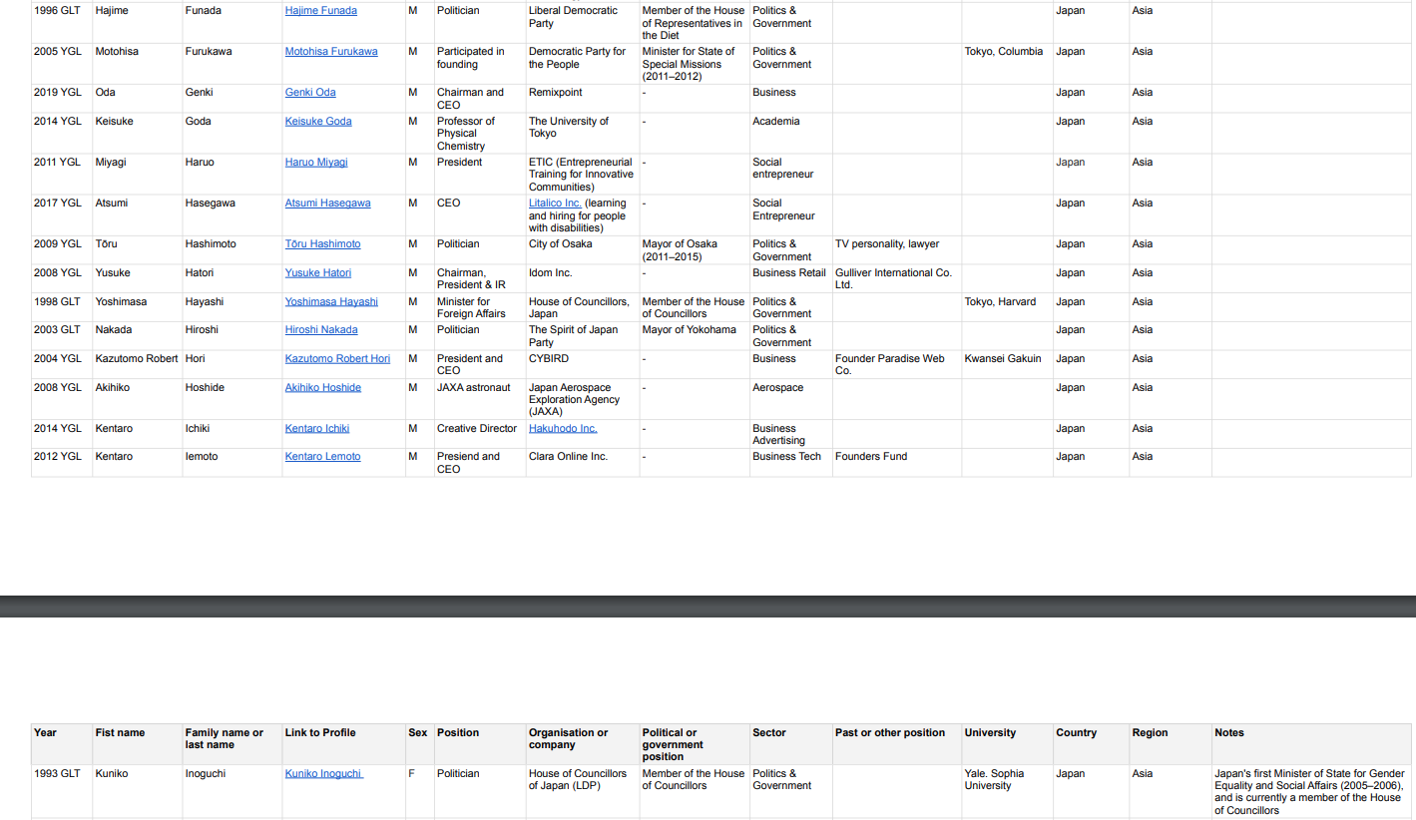Viewport: 1416px width, 820px height.
Task: Select the 'Academia' sector cell
Action: click(791, 134)
